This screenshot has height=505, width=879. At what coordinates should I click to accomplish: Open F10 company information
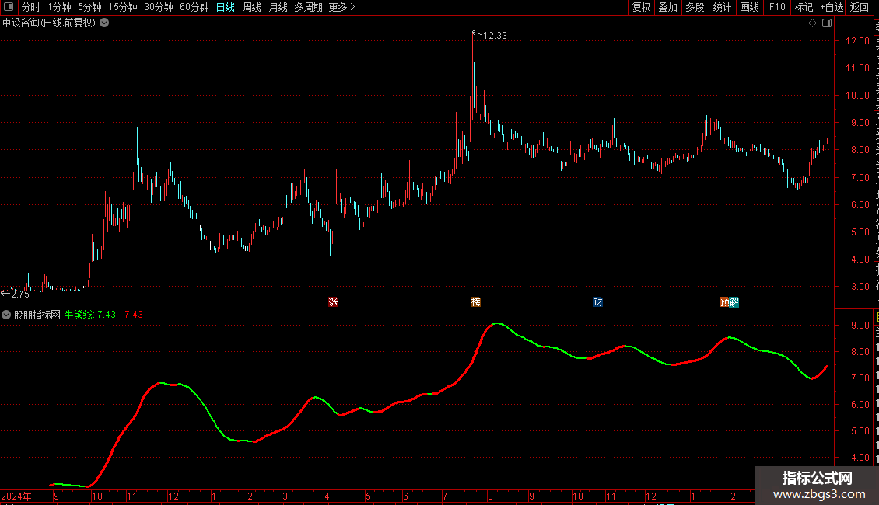777,7
